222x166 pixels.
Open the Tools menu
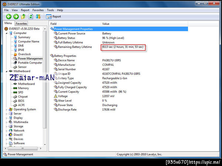[x=50, y=10]
